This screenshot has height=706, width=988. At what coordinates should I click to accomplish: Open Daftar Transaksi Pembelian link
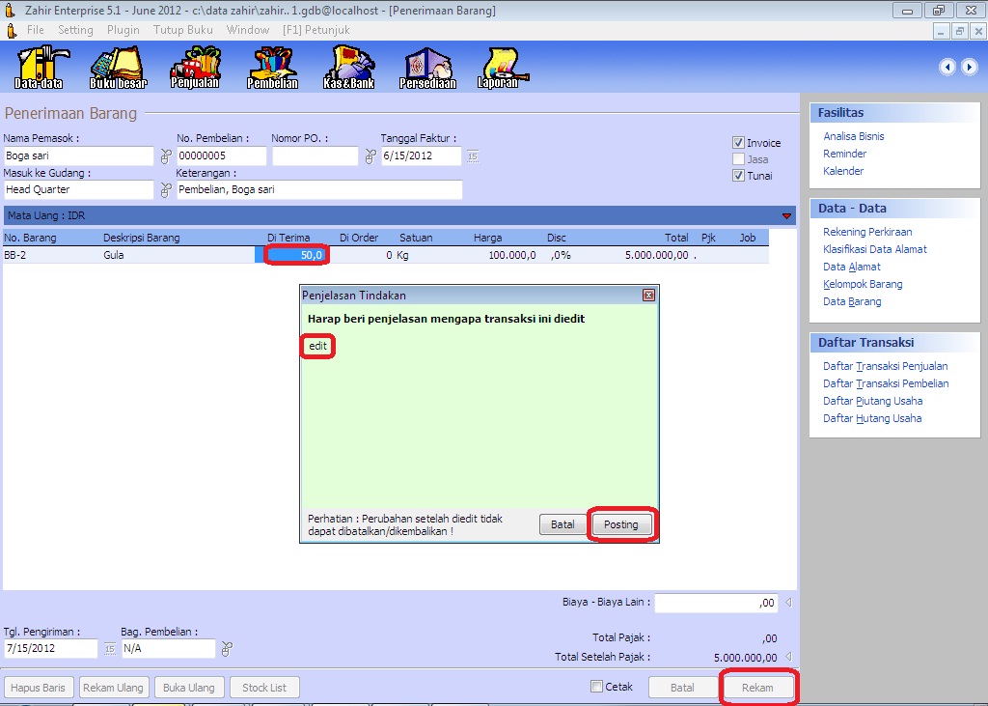pyautogui.click(x=885, y=383)
